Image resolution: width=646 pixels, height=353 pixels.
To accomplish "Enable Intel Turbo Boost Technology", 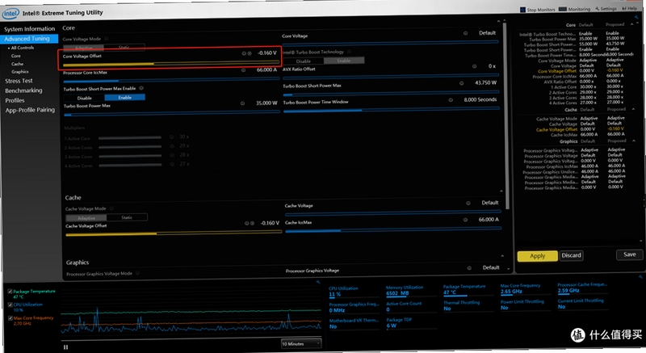I will coord(344,61).
